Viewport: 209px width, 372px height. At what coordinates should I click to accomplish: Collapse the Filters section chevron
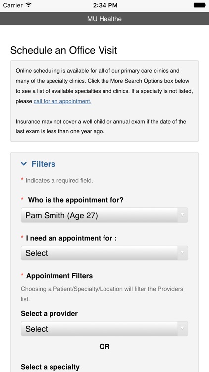[x=24, y=164]
